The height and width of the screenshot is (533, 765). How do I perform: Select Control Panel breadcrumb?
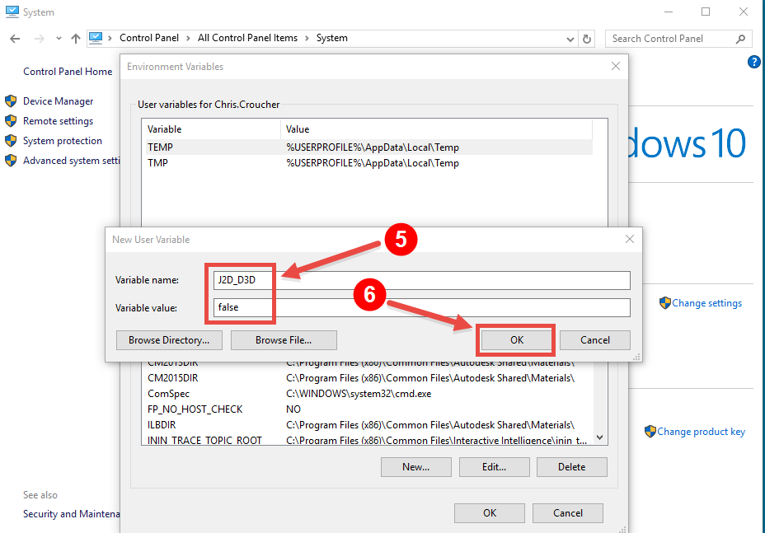[x=149, y=38]
